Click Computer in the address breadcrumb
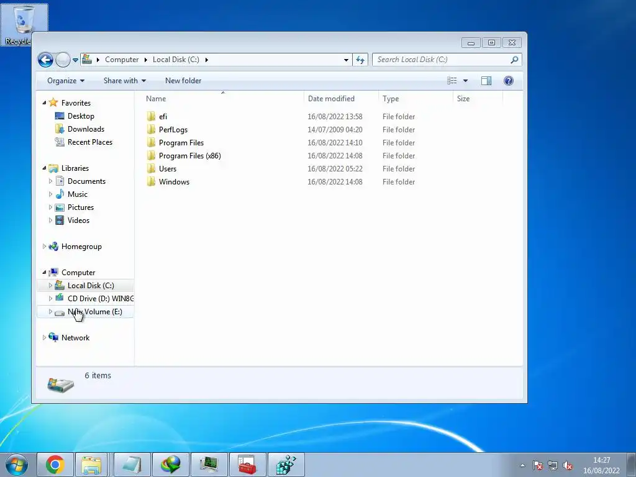 click(x=122, y=60)
